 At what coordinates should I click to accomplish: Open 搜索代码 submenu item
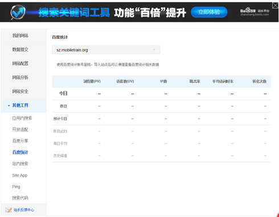(20, 198)
